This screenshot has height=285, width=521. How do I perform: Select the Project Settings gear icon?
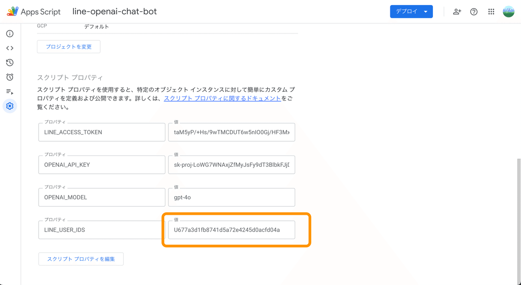tap(10, 106)
